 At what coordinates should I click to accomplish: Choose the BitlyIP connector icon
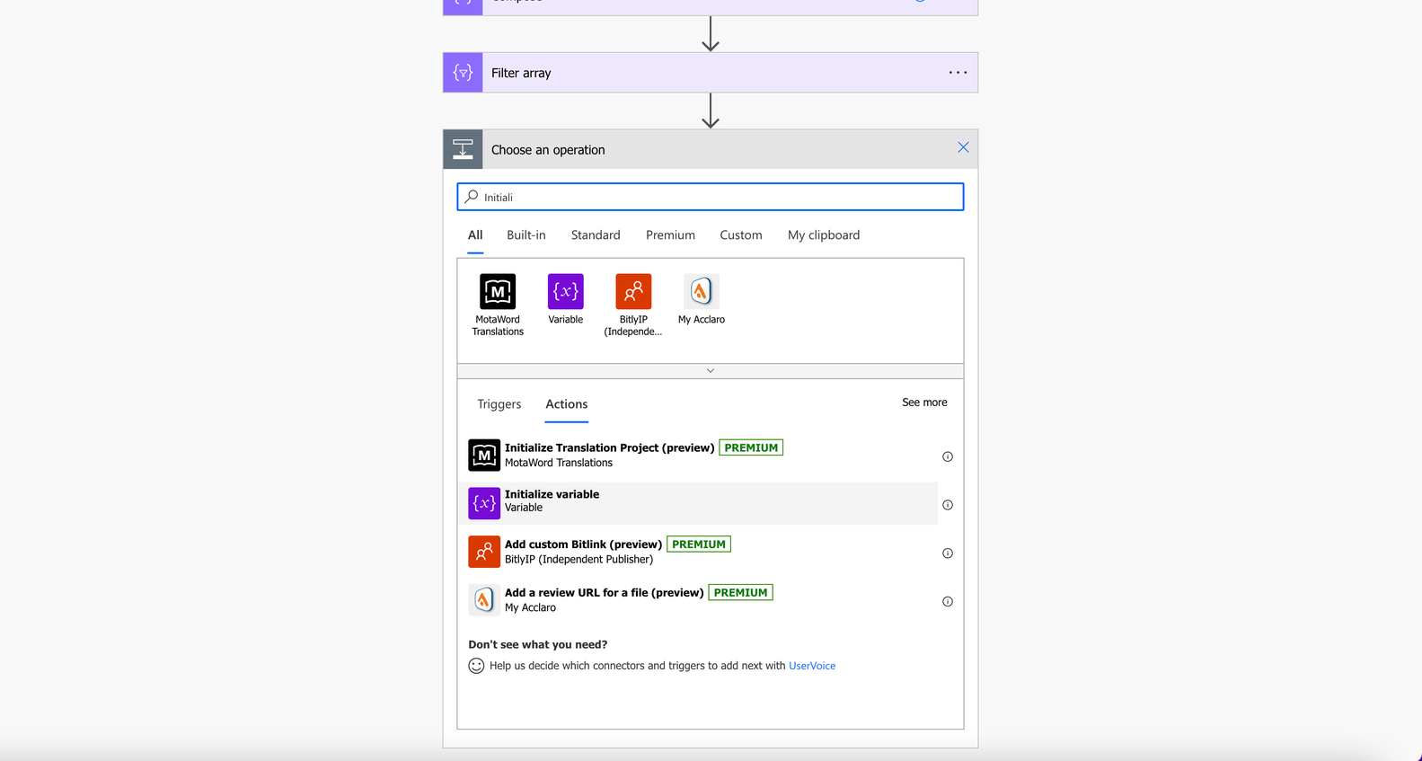(x=633, y=291)
